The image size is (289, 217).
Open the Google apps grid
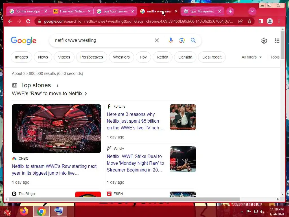(277, 41)
